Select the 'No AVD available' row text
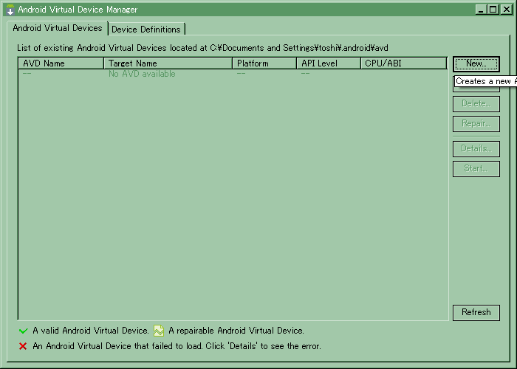This screenshot has width=517, height=369. click(x=142, y=74)
